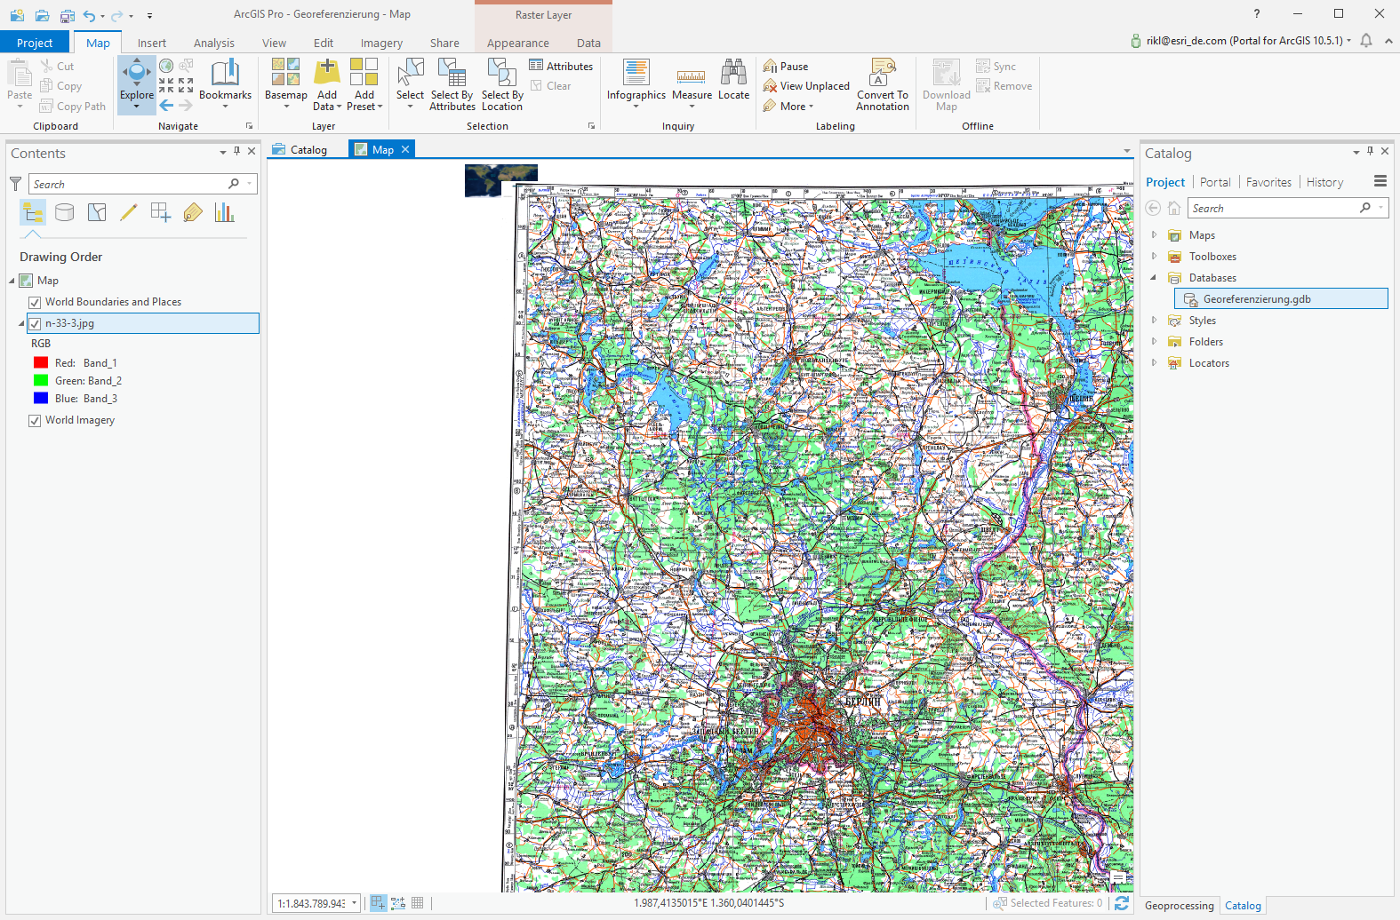Open Favorites in Catalog pane
This screenshot has height=920, width=1400.
(x=1268, y=182)
